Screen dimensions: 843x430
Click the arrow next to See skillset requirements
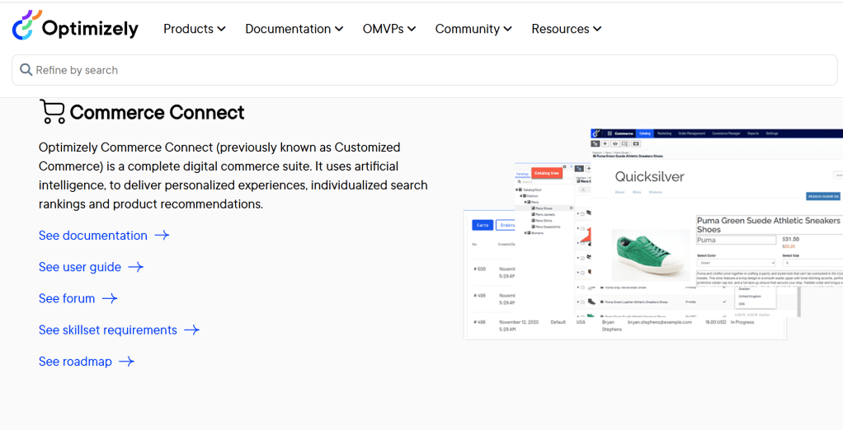(191, 330)
